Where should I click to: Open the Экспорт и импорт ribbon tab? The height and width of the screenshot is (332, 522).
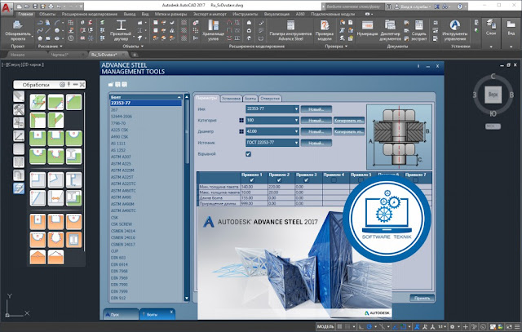[210, 14]
